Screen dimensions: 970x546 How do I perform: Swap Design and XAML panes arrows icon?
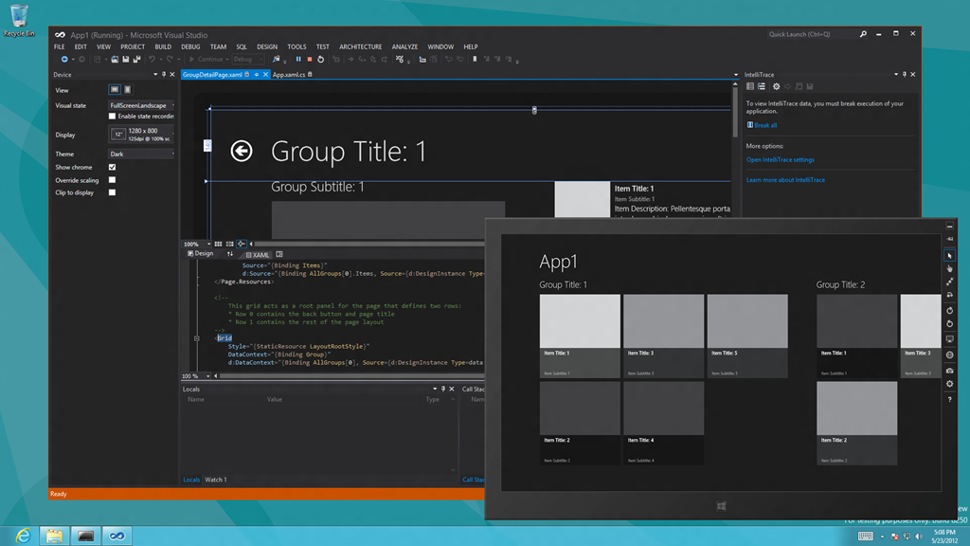(229, 254)
